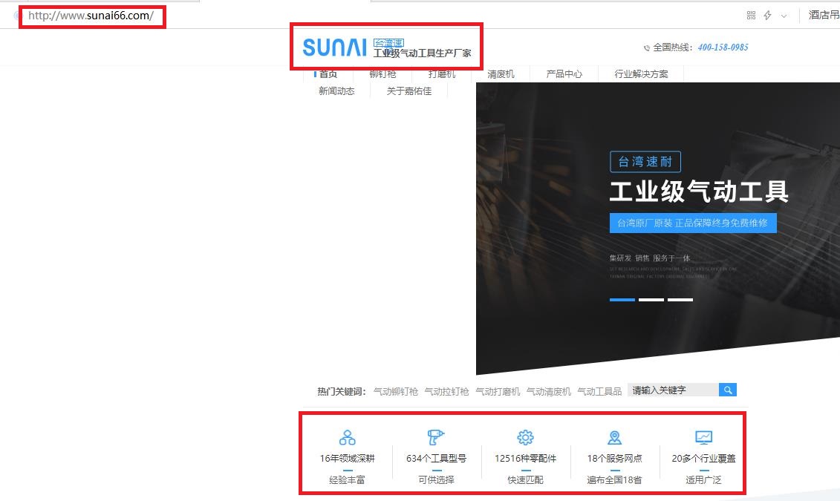Viewport: 840px width, 501px height.
Task: Click the gear icon above 12516种零配件
Action: tap(525, 437)
